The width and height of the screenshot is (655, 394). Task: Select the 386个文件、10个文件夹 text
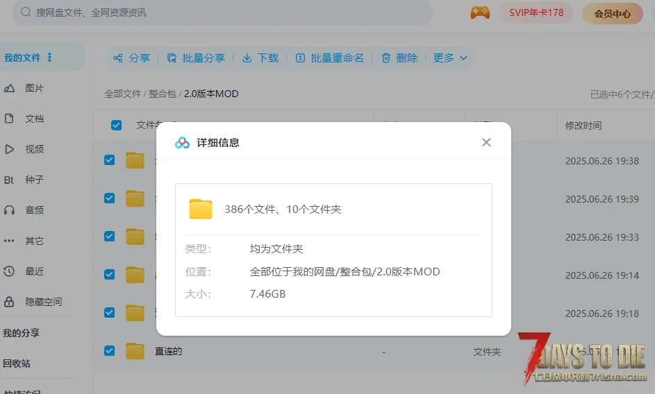283,209
